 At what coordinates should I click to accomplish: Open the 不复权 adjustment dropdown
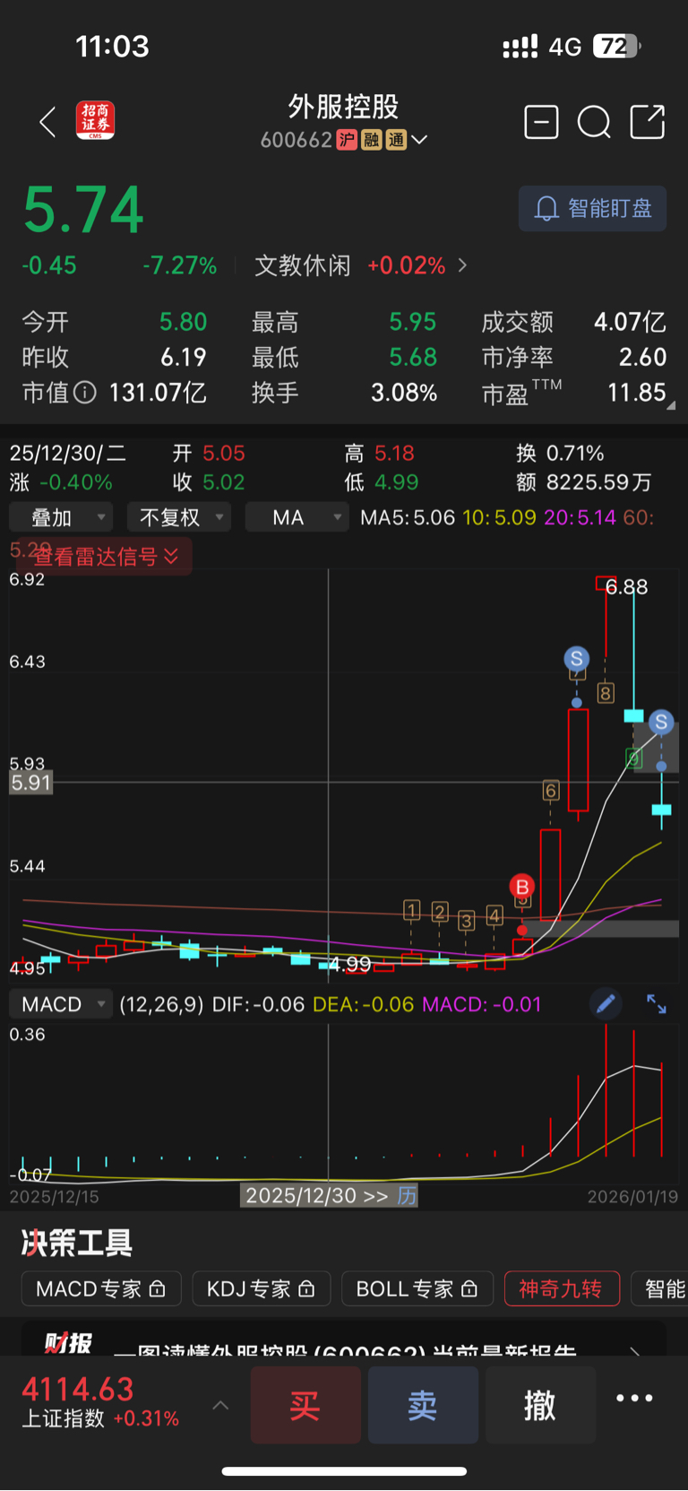pyautogui.click(x=179, y=517)
